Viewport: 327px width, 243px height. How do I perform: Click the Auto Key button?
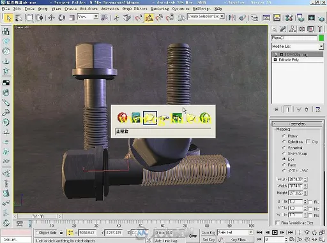[x=208, y=232]
